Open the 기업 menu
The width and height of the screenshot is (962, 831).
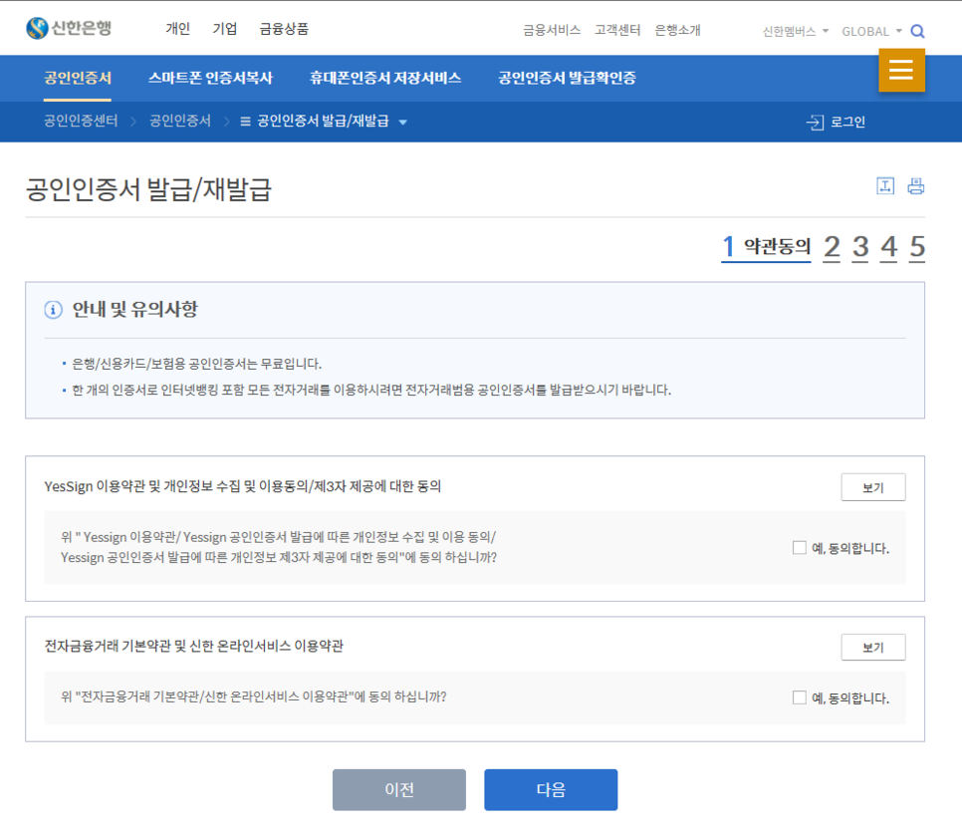pos(224,29)
